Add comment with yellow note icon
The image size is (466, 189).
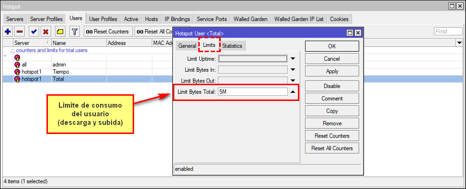pos(60,32)
